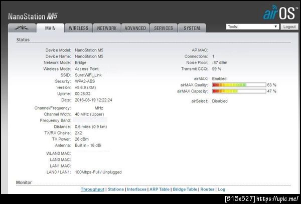Select Noise Floor value -87 dBm
This screenshot has width=301, height=204.
[x=220, y=62]
